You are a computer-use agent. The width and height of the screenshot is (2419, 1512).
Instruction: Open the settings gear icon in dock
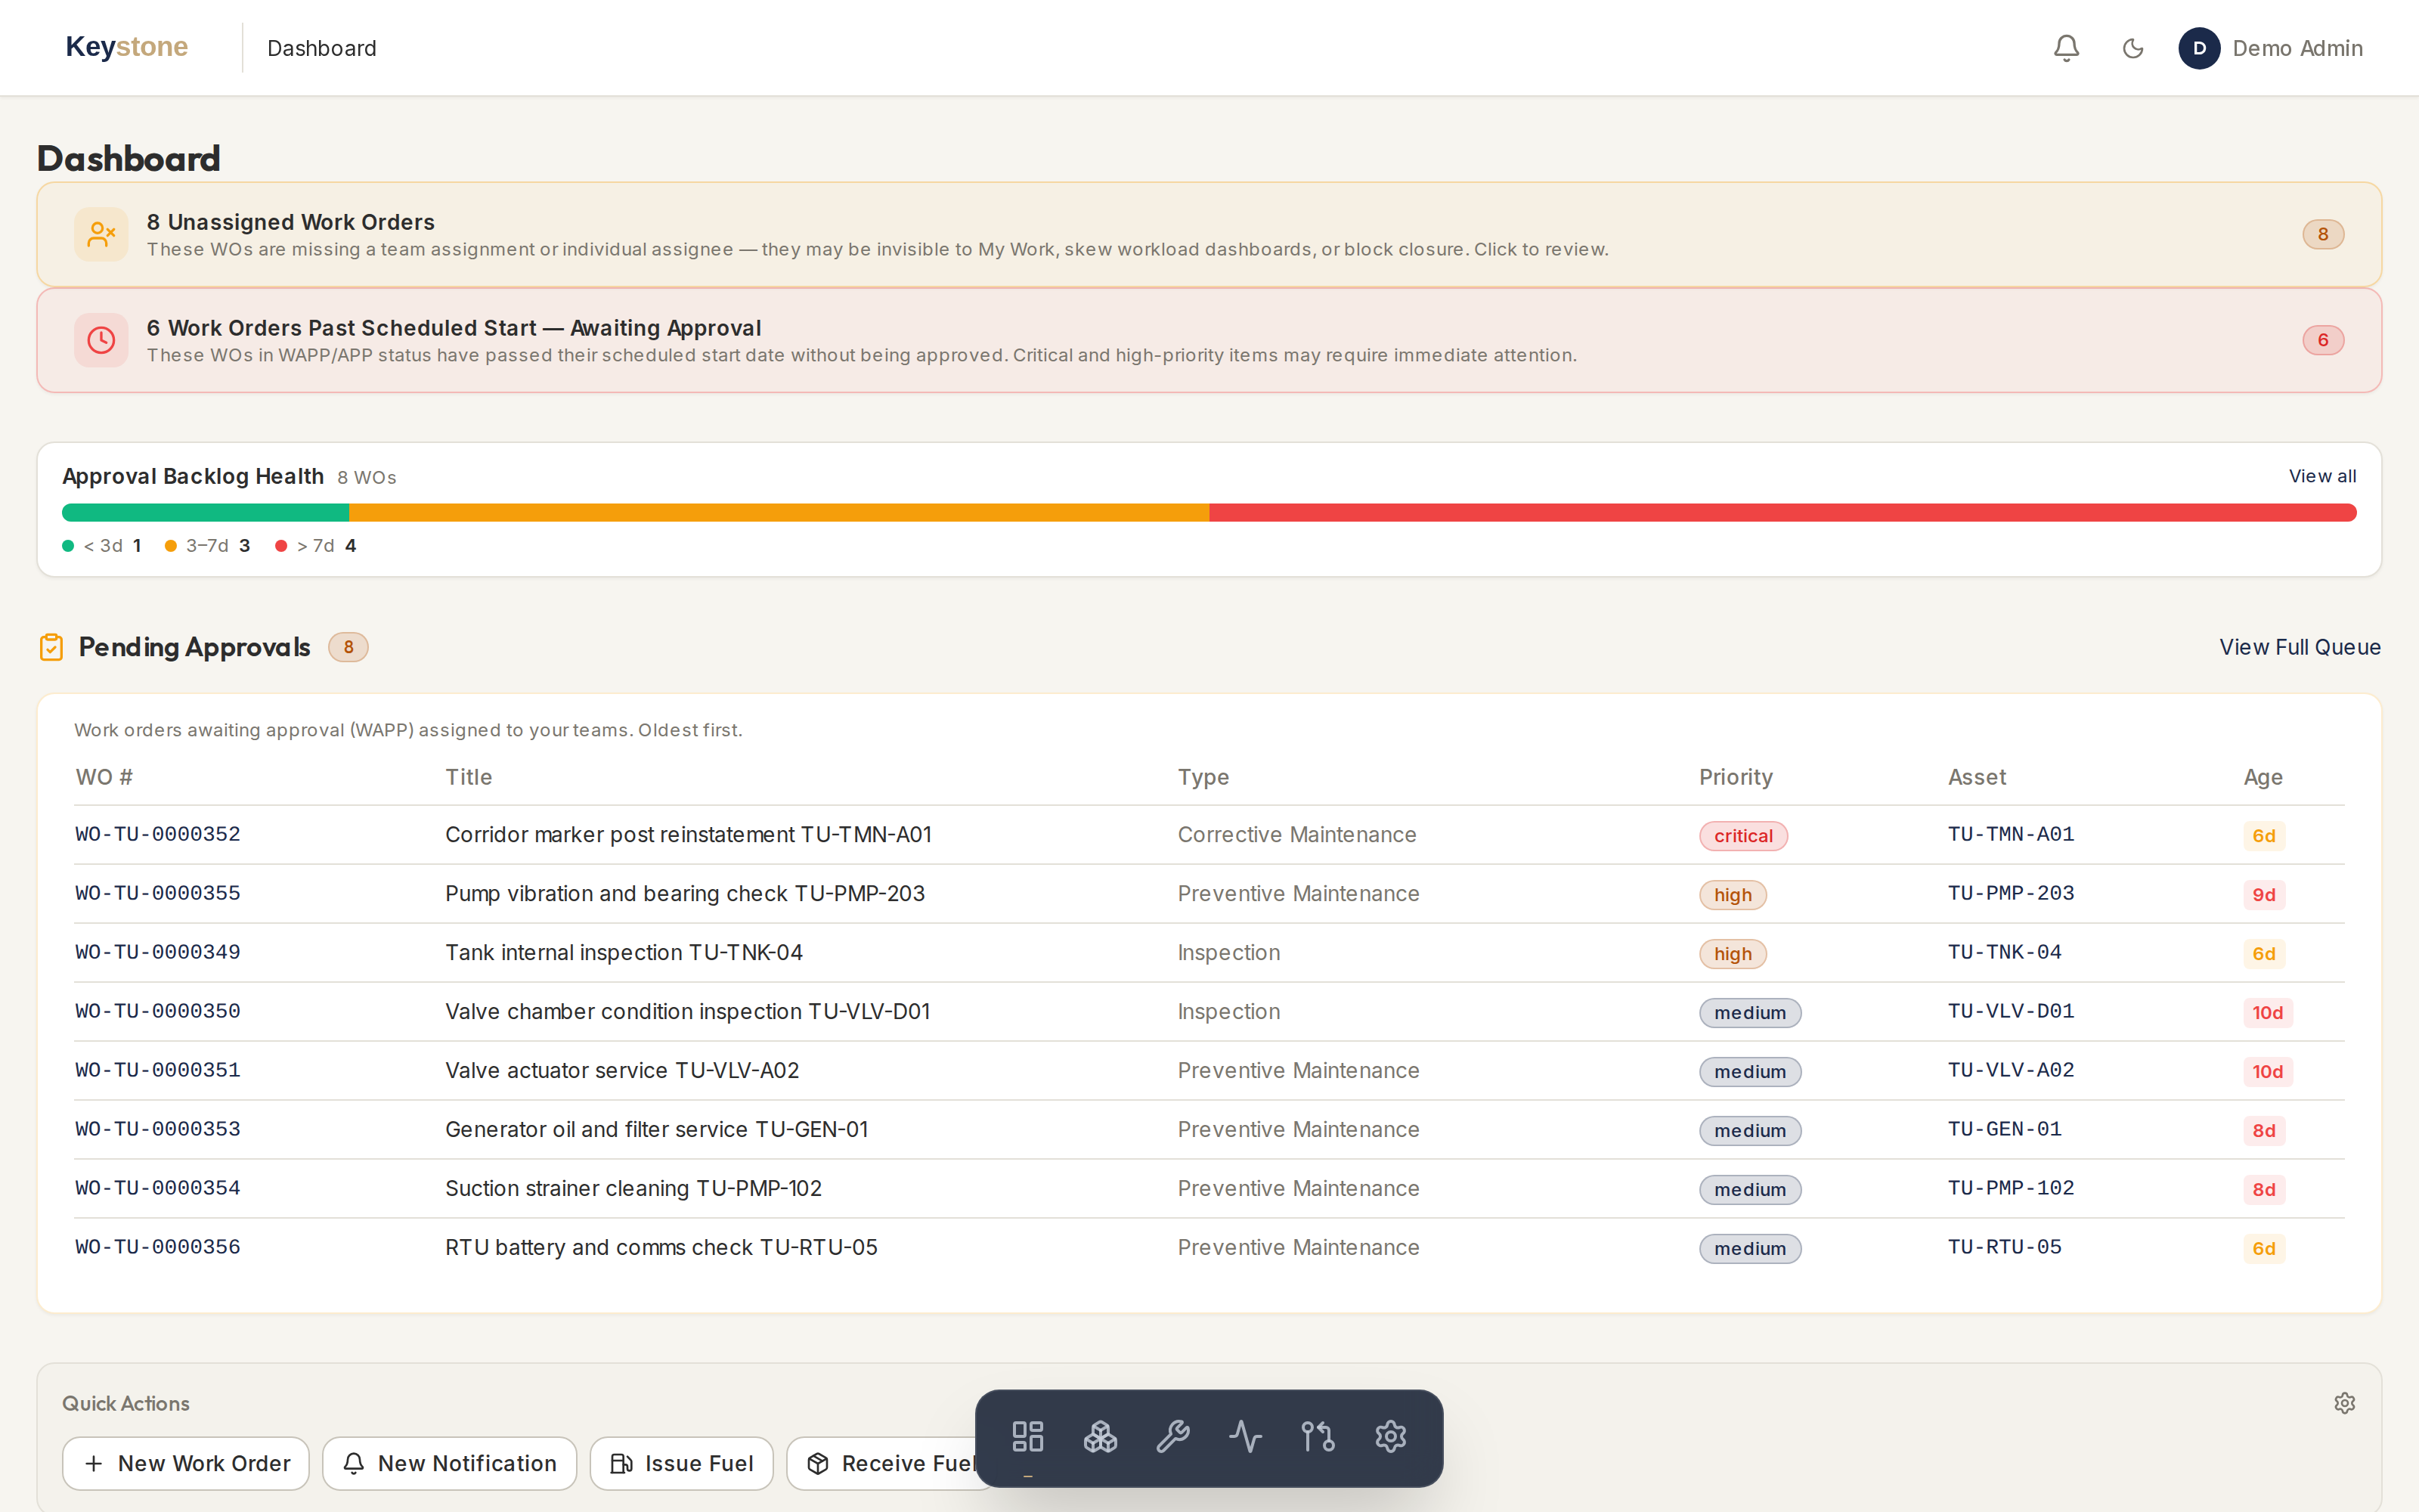coord(1390,1437)
